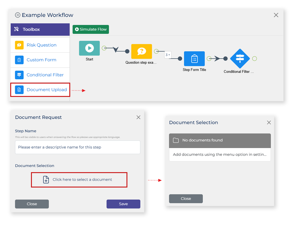The height and width of the screenshot is (225, 292).
Task: Open the Toolbox header tab
Action: click(x=40, y=30)
